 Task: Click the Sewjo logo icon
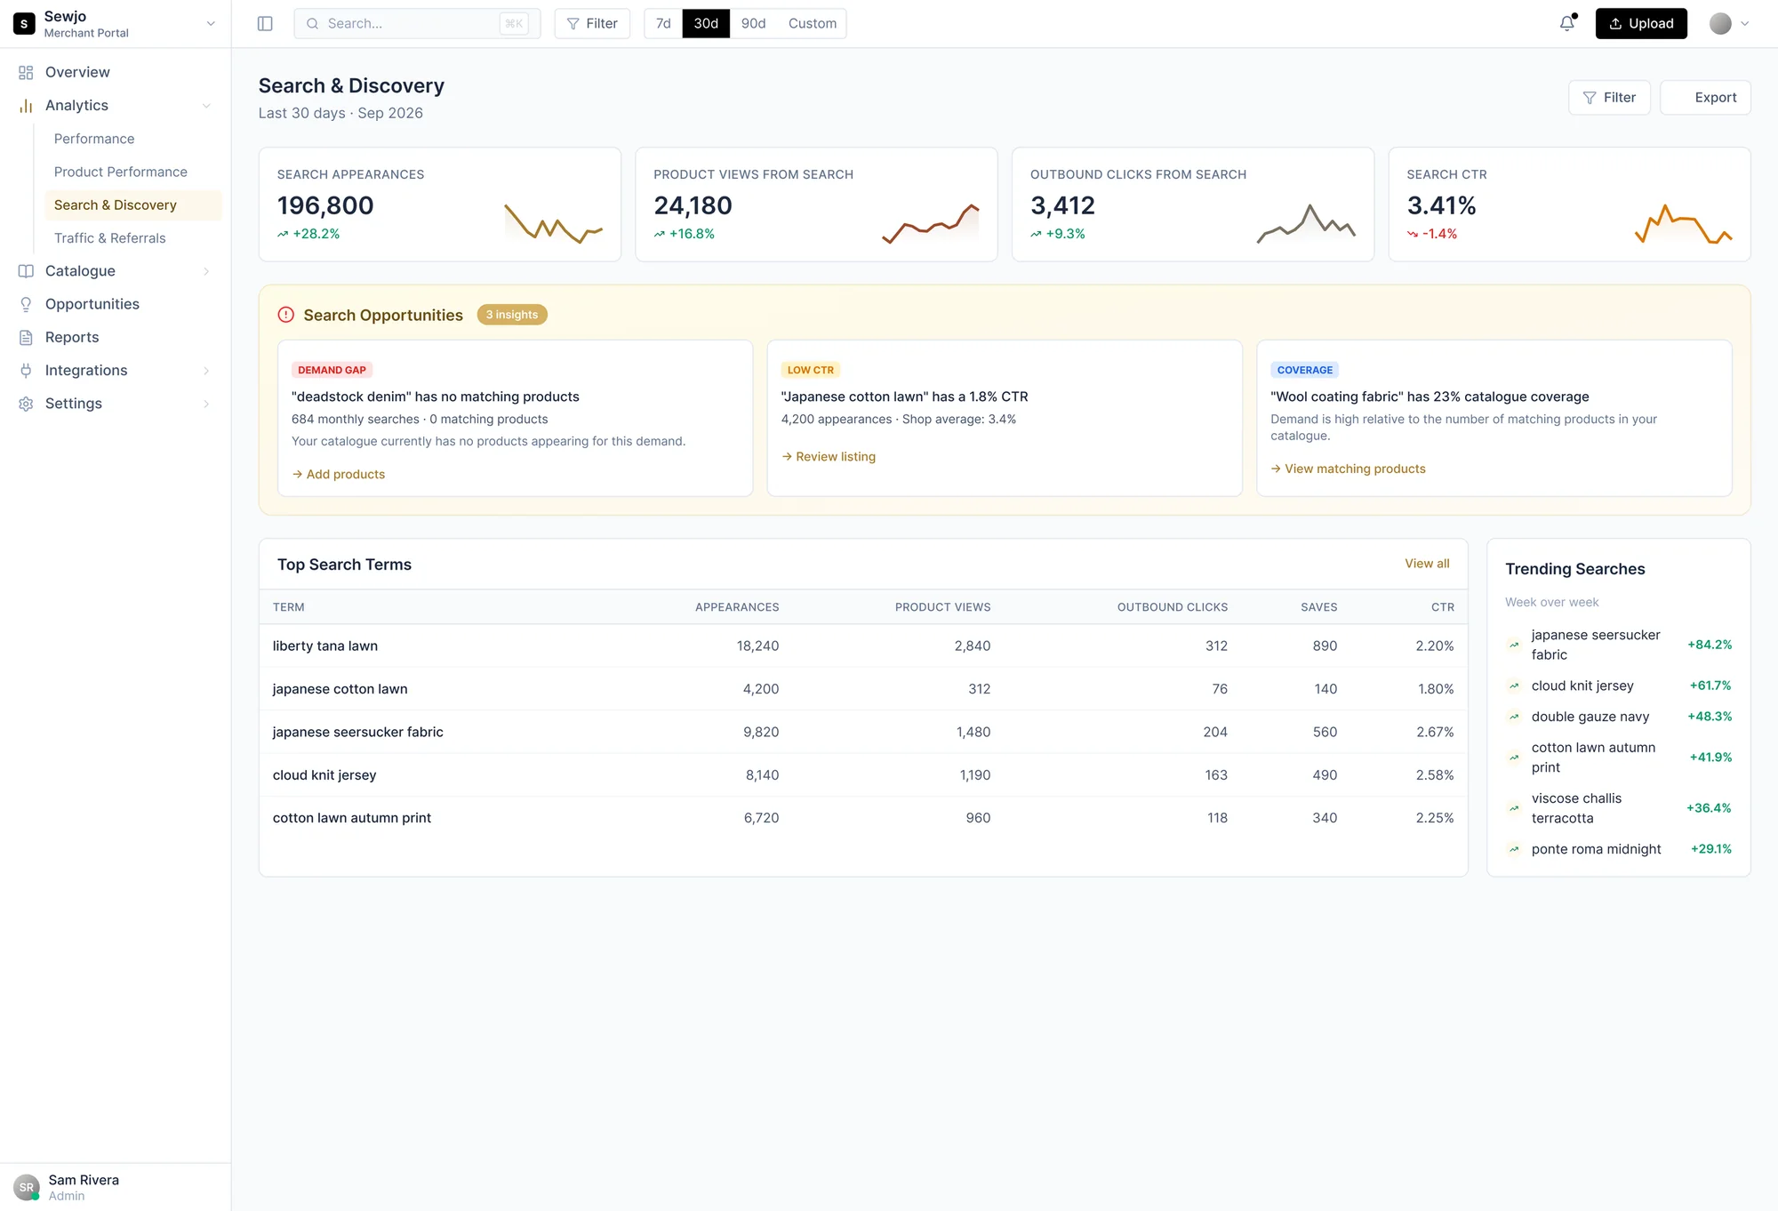point(24,24)
